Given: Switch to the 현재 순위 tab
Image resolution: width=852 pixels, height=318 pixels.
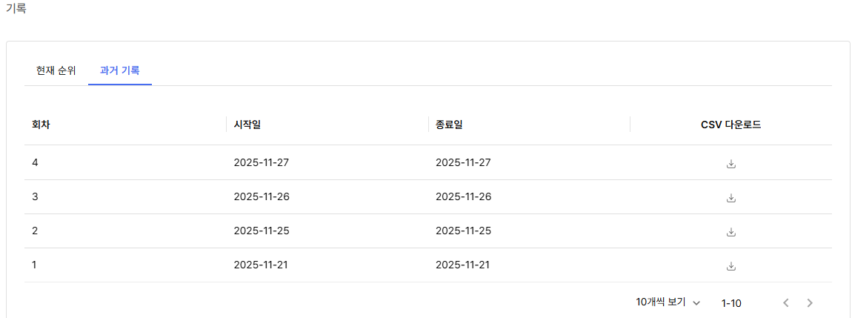Looking at the screenshot, I should click(x=56, y=71).
